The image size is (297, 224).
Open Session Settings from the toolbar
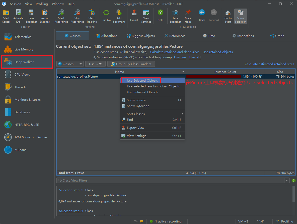tap(44, 16)
